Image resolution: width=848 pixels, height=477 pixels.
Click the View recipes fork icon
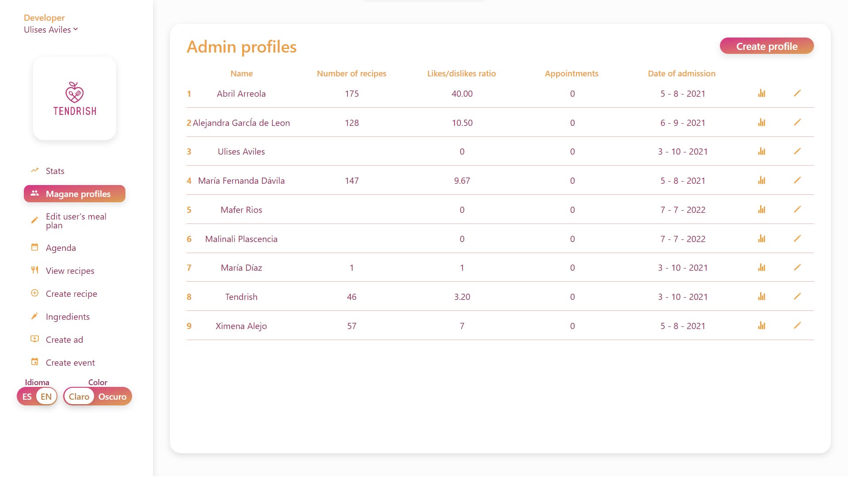(34, 270)
